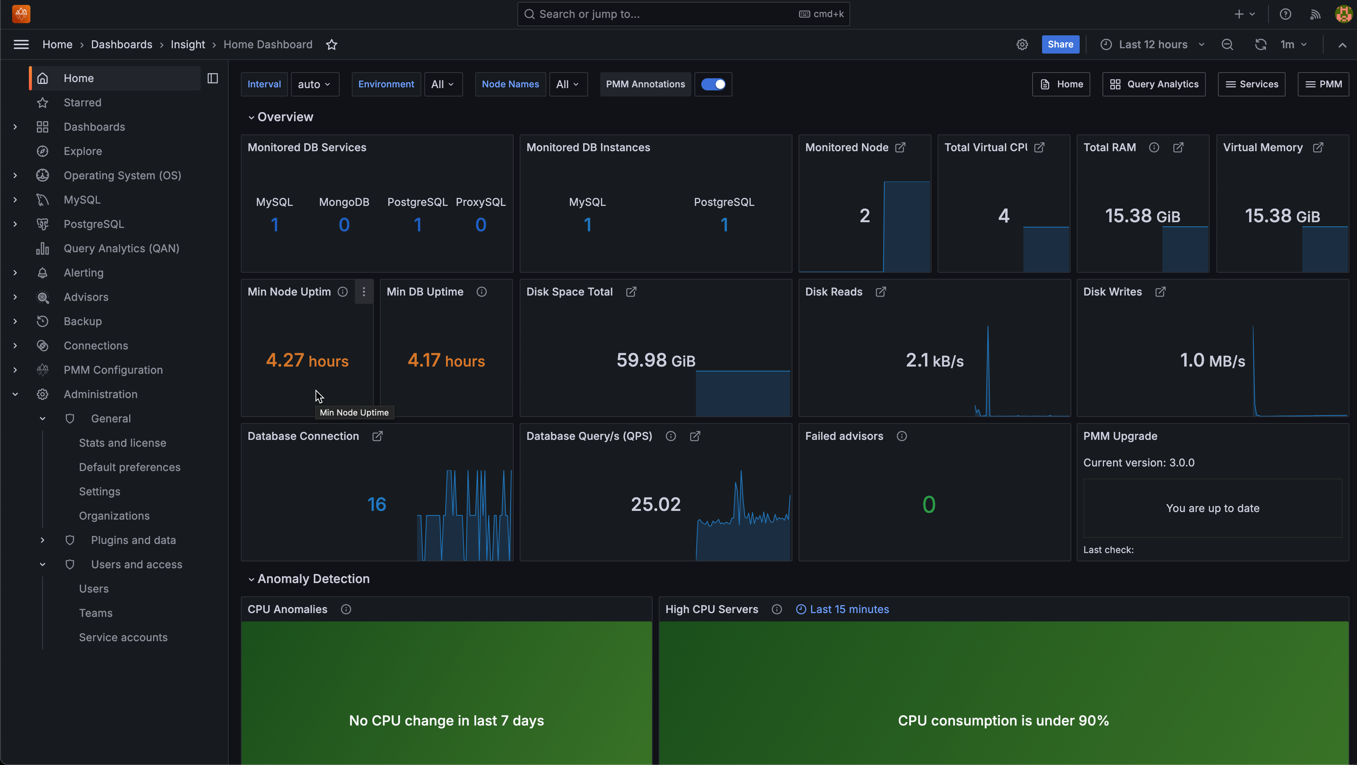Image resolution: width=1357 pixels, height=765 pixels.
Task: Disable the PMM Annotations toggle switch
Action: 713,84
